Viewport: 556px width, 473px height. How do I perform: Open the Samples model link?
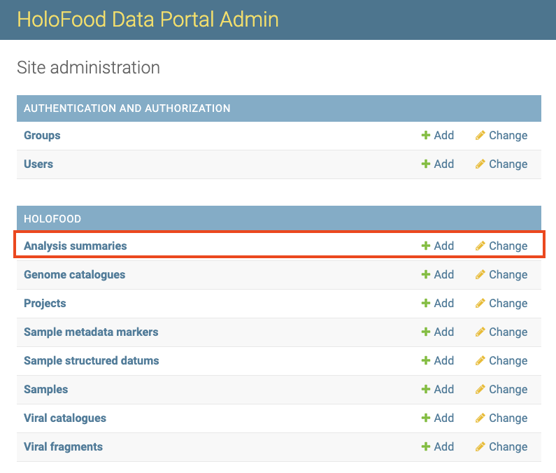45,390
